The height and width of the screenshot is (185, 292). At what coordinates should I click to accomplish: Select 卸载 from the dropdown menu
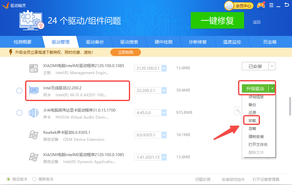coord(252,120)
